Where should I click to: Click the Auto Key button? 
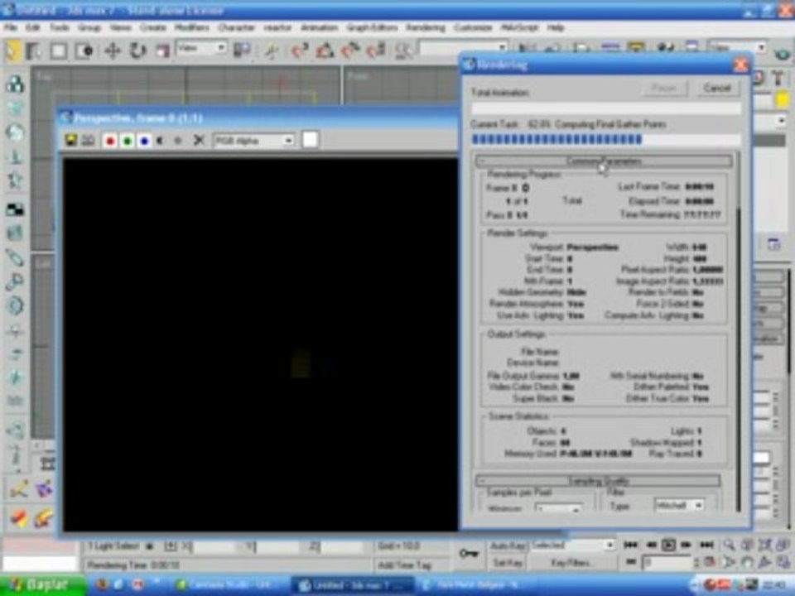click(x=508, y=546)
